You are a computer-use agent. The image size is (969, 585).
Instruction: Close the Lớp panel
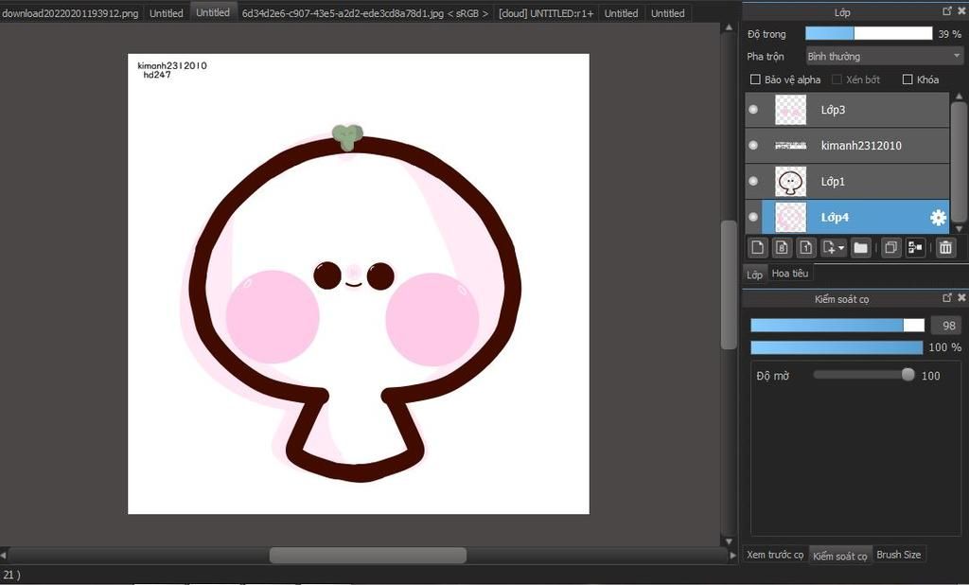tap(961, 11)
